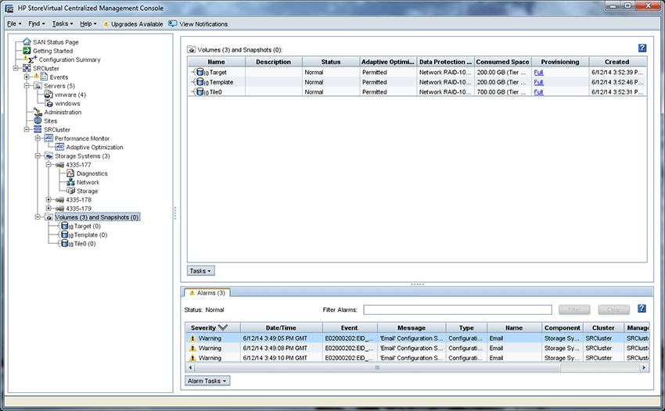Sort volumes by the Created column header
Viewport: 665px width, 411px height.
tap(617, 62)
